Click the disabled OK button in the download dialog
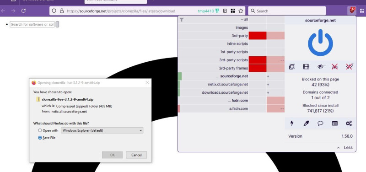Image resolution: width=366 pixels, height=172 pixels. click(112, 155)
